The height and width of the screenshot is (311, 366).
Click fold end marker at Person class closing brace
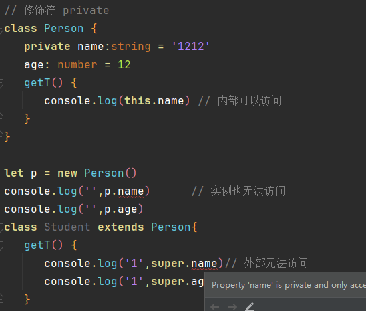click(x=1, y=136)
